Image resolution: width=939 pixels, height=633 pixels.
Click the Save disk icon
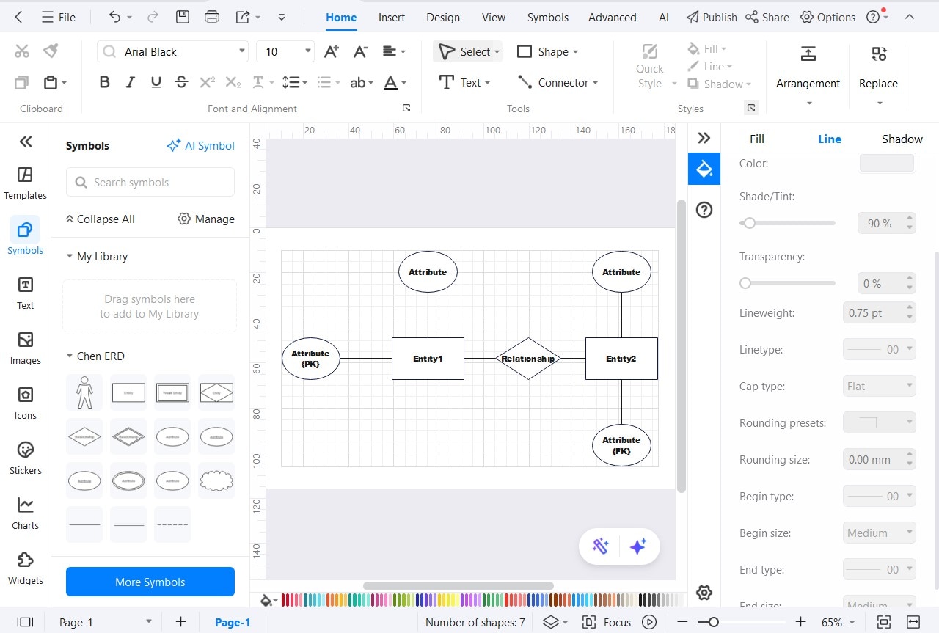click(183, 17)
